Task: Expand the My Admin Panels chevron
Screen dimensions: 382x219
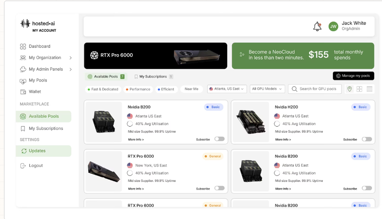Action: (70, 69)
